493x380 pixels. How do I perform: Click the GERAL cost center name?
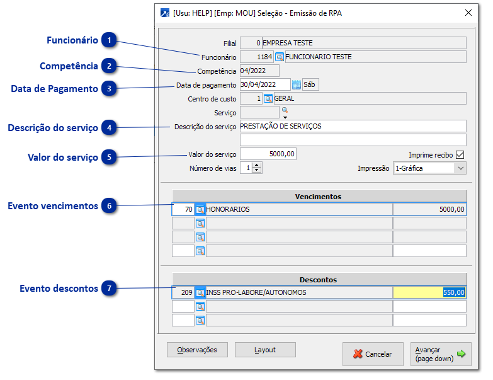(370, 98)
